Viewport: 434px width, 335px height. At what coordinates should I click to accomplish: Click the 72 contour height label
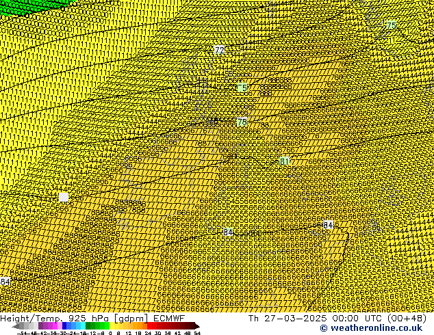(x=220, y=50)
